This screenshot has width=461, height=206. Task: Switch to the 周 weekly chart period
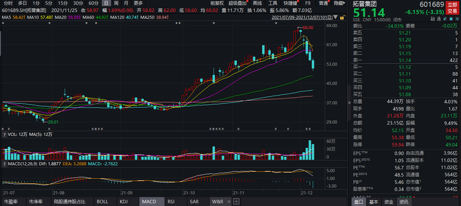[116, 3]
